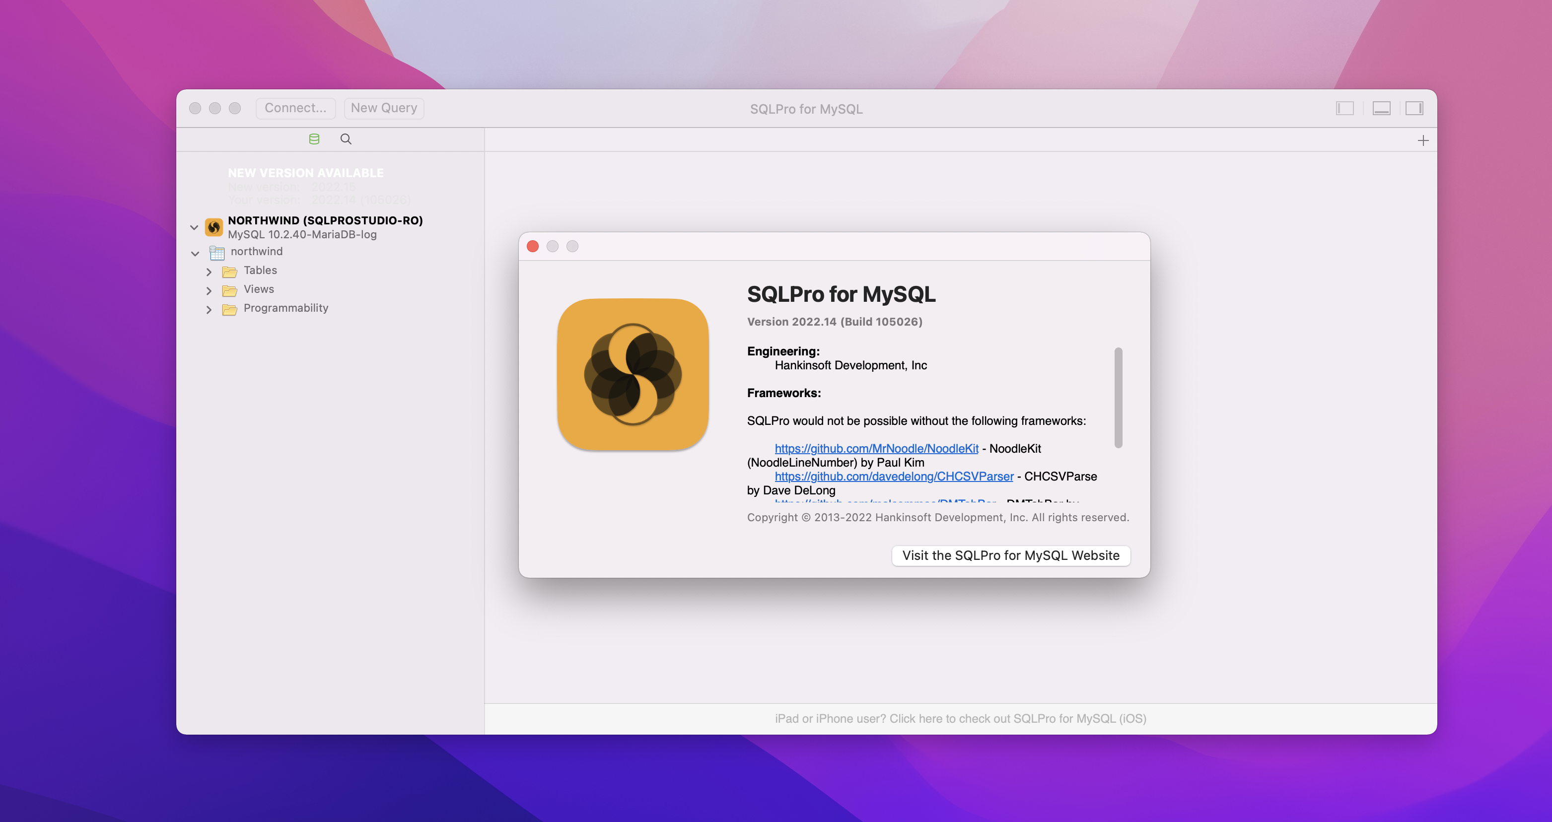This screenshot has height=822, width=1552.
Task: Select the northwind database label
Action: pos(257,251)
